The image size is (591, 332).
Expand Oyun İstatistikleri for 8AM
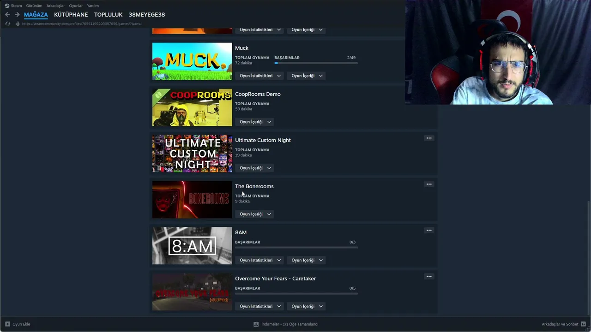[260, 260]
